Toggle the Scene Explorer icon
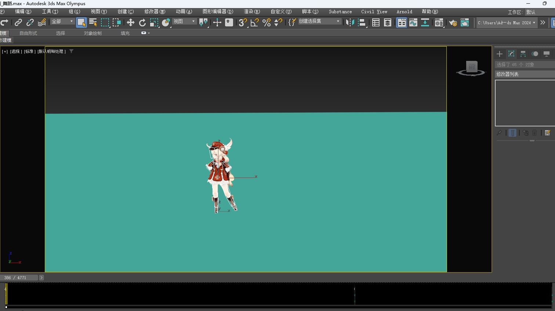555x311 pixels. pos(376,23)
